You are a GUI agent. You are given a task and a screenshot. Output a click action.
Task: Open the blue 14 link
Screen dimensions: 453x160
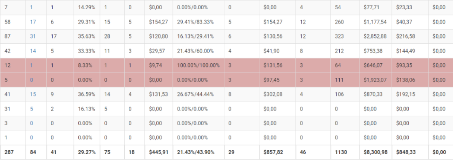click(x=33, y=51)
